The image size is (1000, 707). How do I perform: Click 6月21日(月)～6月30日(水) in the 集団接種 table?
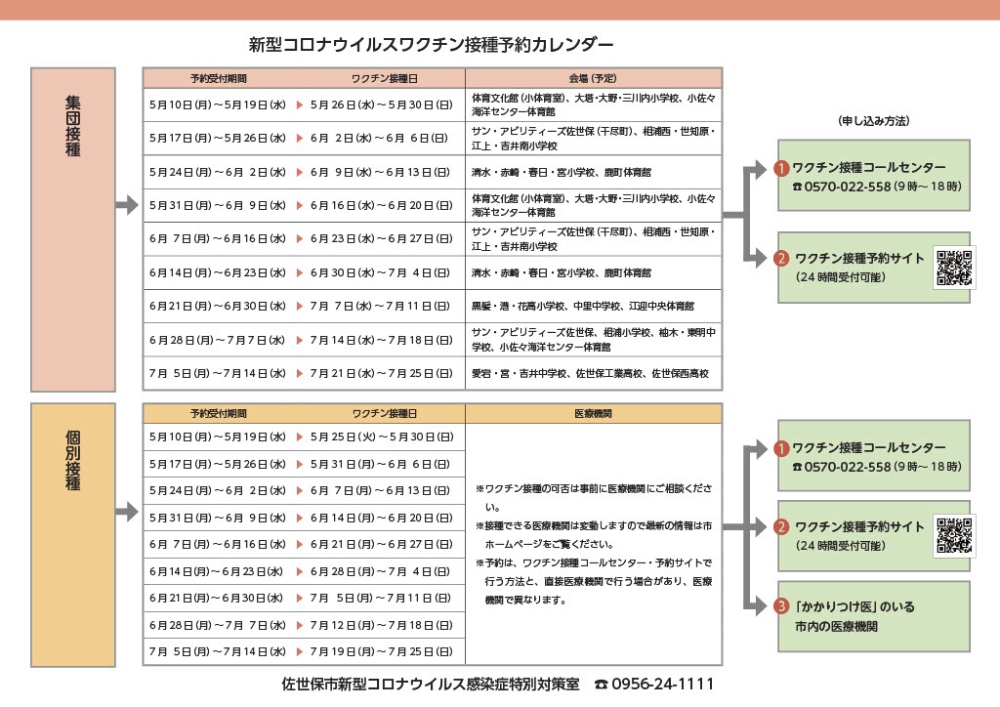[x=218, y=306]
